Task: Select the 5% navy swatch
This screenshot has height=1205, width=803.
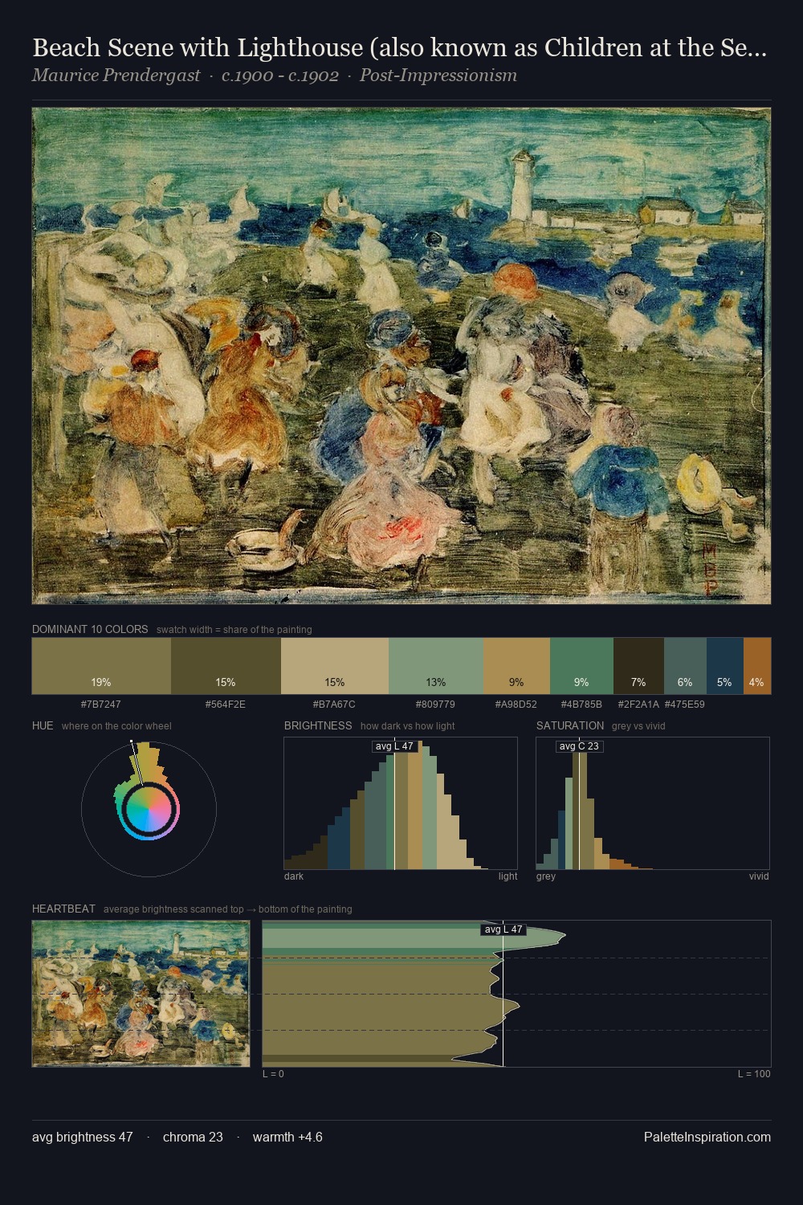Action: pyautogui.click(x=725, y=666)
